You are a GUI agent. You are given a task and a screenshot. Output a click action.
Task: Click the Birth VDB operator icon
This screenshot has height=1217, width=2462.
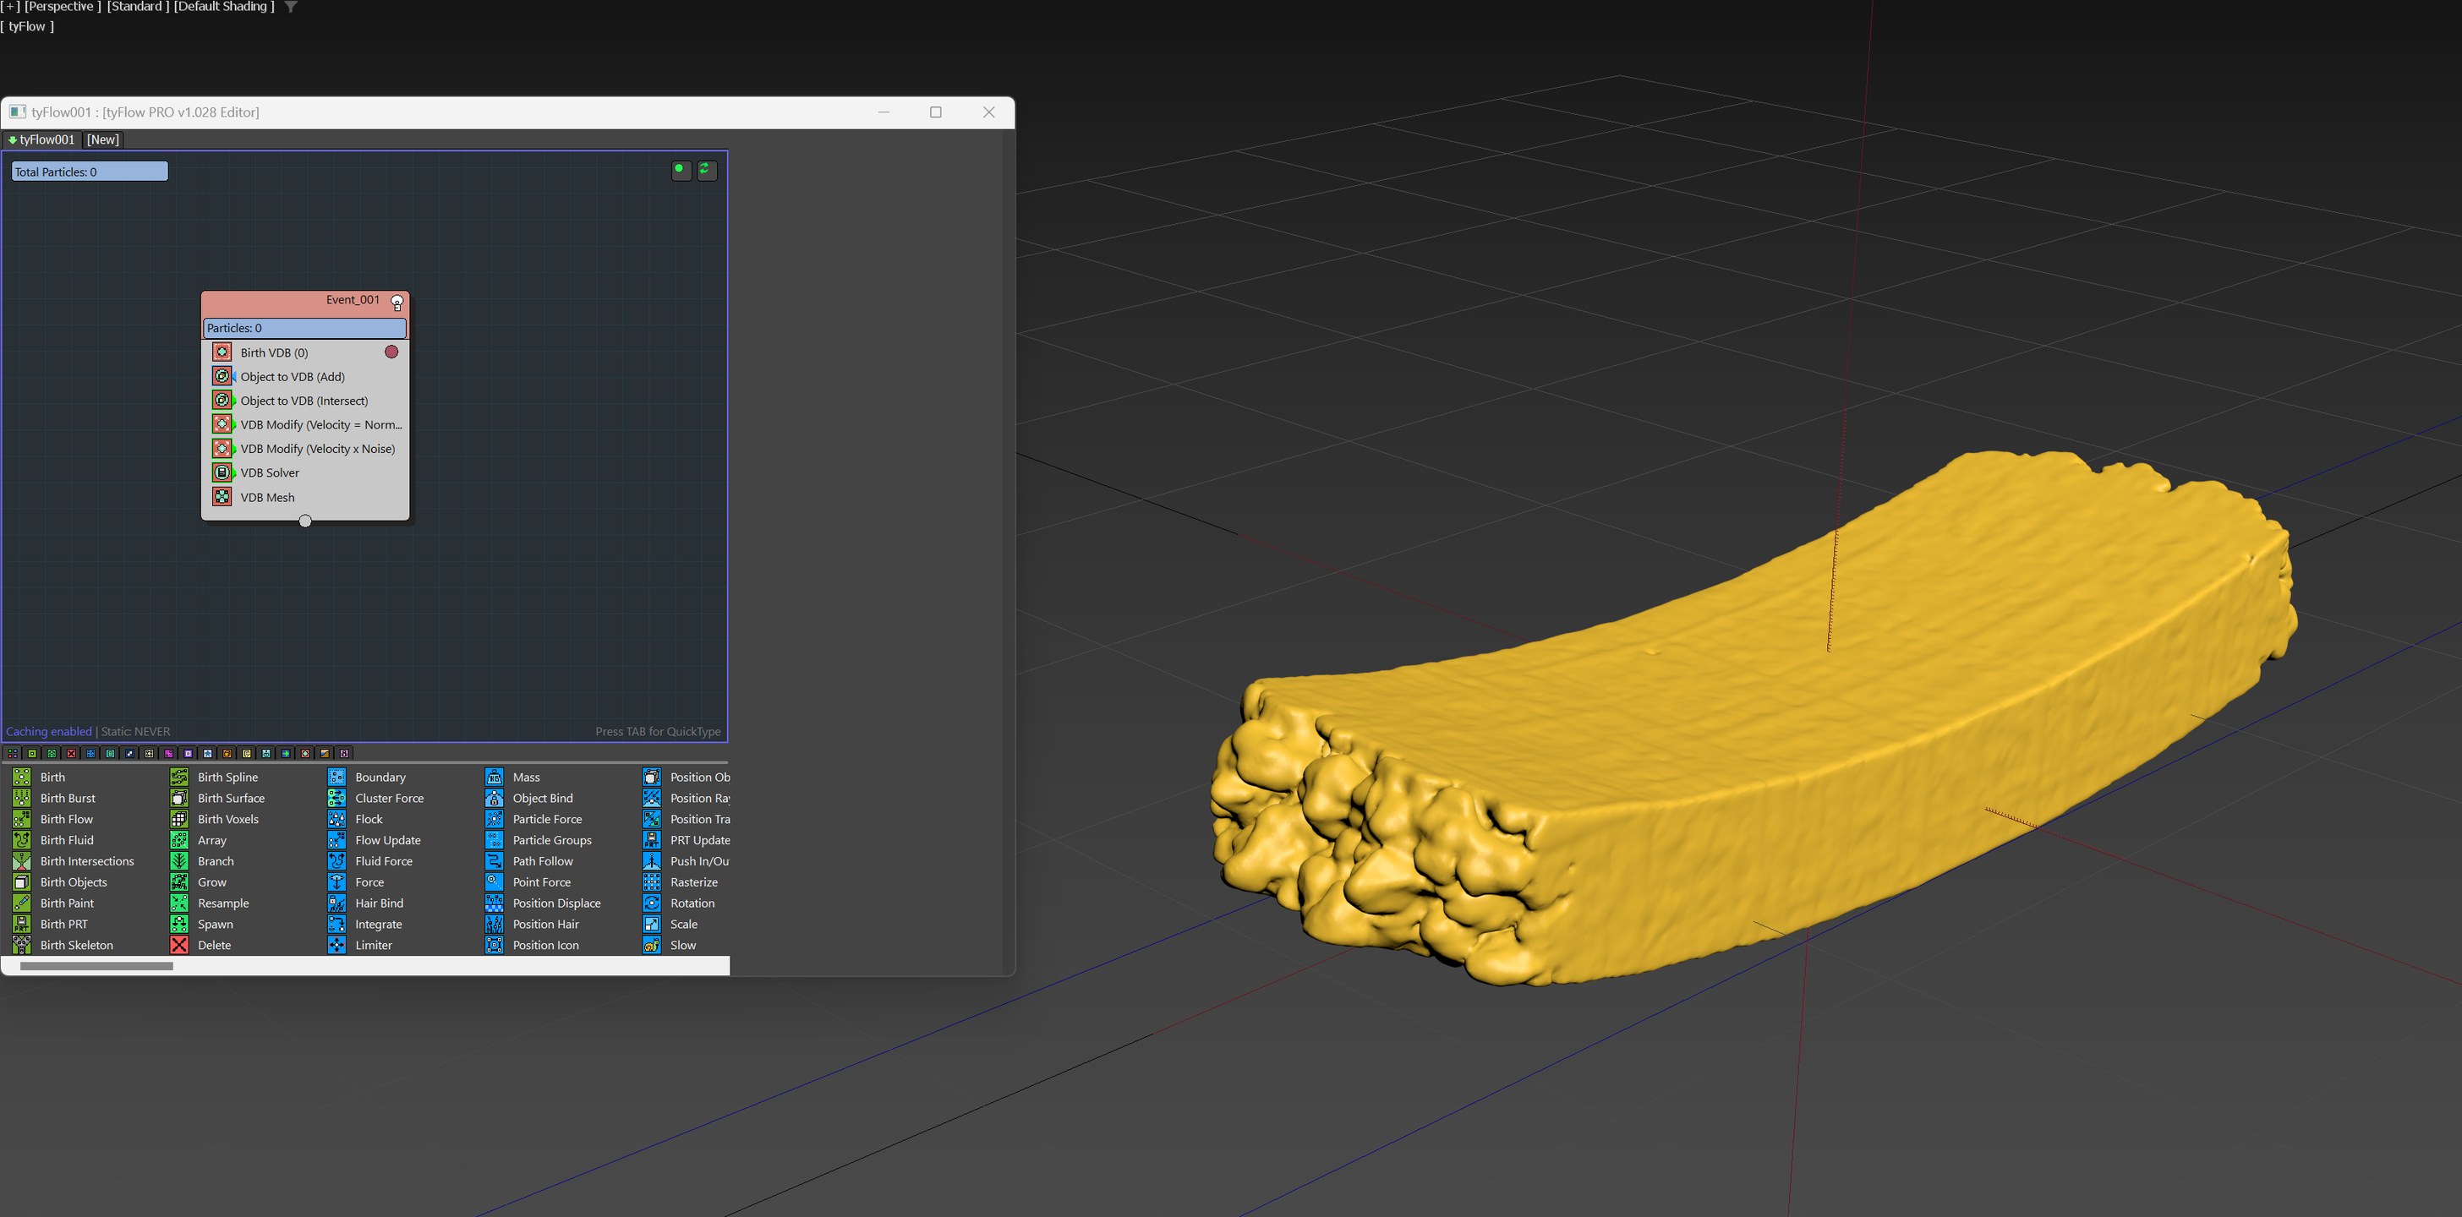click(222, 352)
